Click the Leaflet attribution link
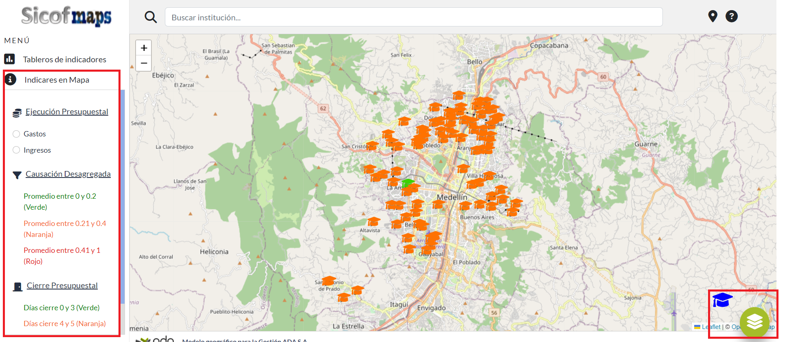785x342 pixels. (711, 327)
